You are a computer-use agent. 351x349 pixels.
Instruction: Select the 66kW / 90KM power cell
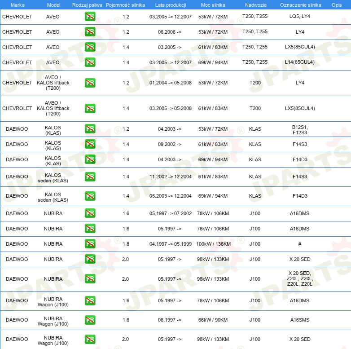point(213,320)
